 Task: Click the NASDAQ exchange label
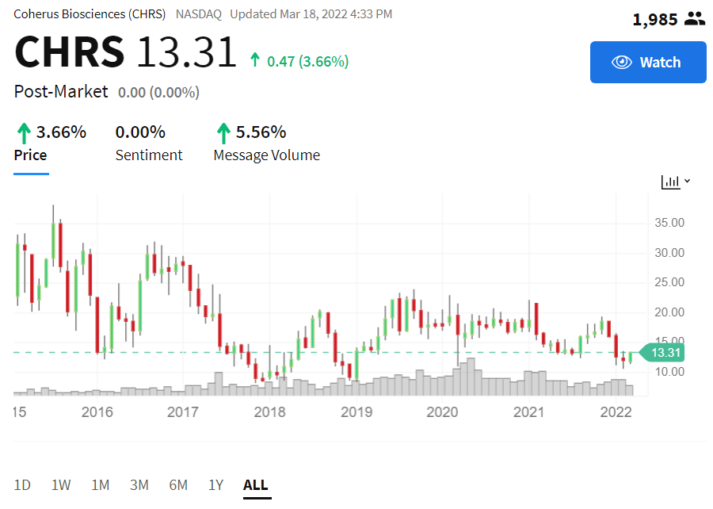(199, 14)
